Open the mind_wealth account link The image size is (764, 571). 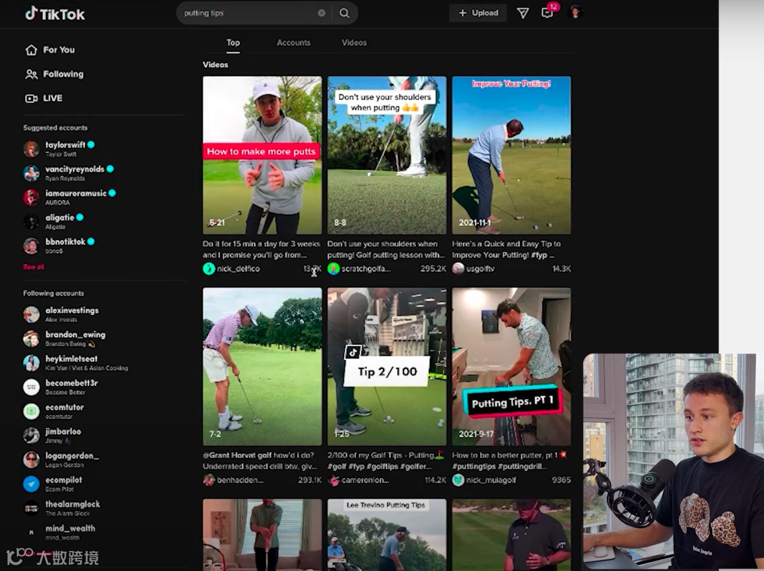click(x=70, y=528)
